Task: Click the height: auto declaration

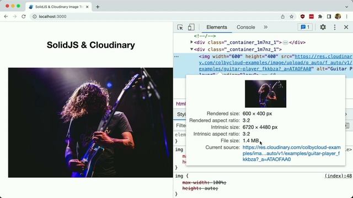Action: [x=200, y=188]
